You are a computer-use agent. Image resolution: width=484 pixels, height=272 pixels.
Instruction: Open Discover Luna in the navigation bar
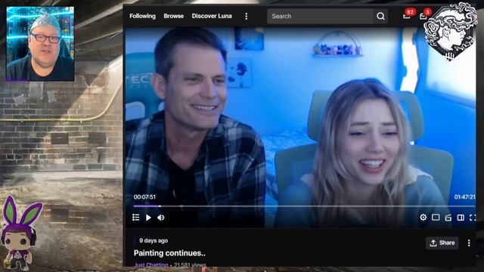(x=212, y=16)
